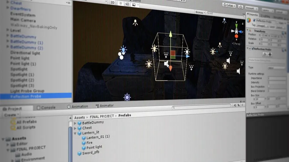Click Box Size X value field
The height and width of the screenshot is (162, 289).
pos(260,99)
